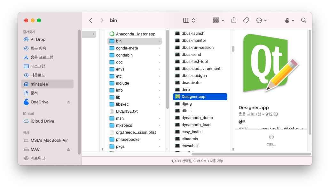Select the djpeg executable
Viewport: 330px width, 189px height.
tap(200, 104)
